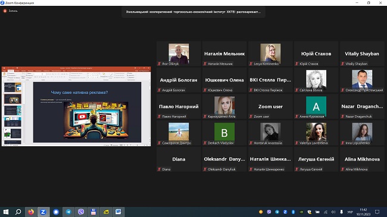Click the muted mic icon beside Nazar Draganchuk label
The width and height of the screenshot is (387, 217).
coord(342,117)
